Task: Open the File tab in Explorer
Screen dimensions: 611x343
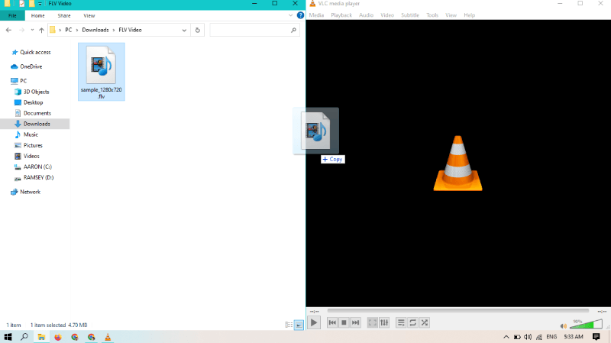Action: 12,15
